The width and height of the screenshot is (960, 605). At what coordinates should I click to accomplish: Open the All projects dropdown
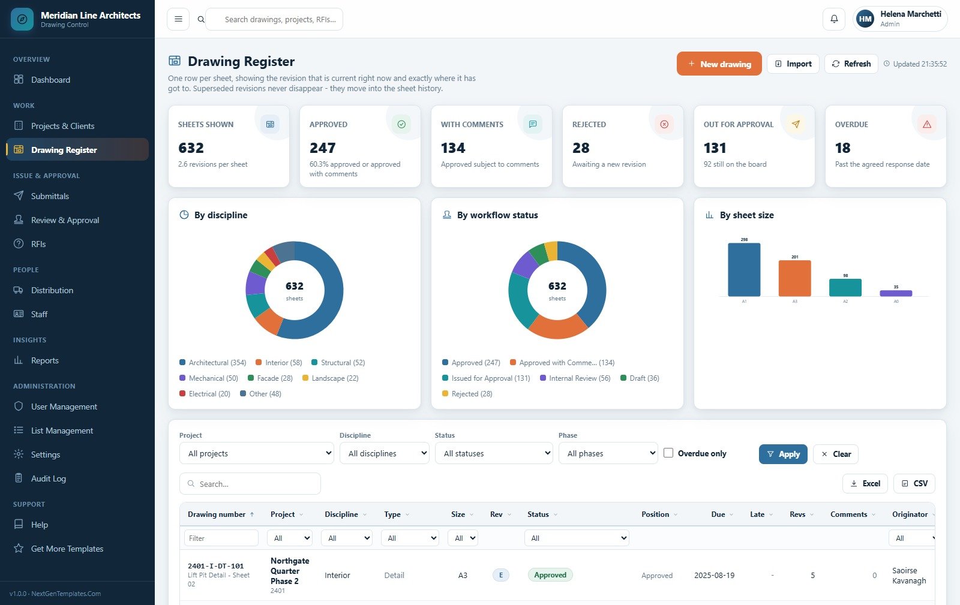coord(257,453)
